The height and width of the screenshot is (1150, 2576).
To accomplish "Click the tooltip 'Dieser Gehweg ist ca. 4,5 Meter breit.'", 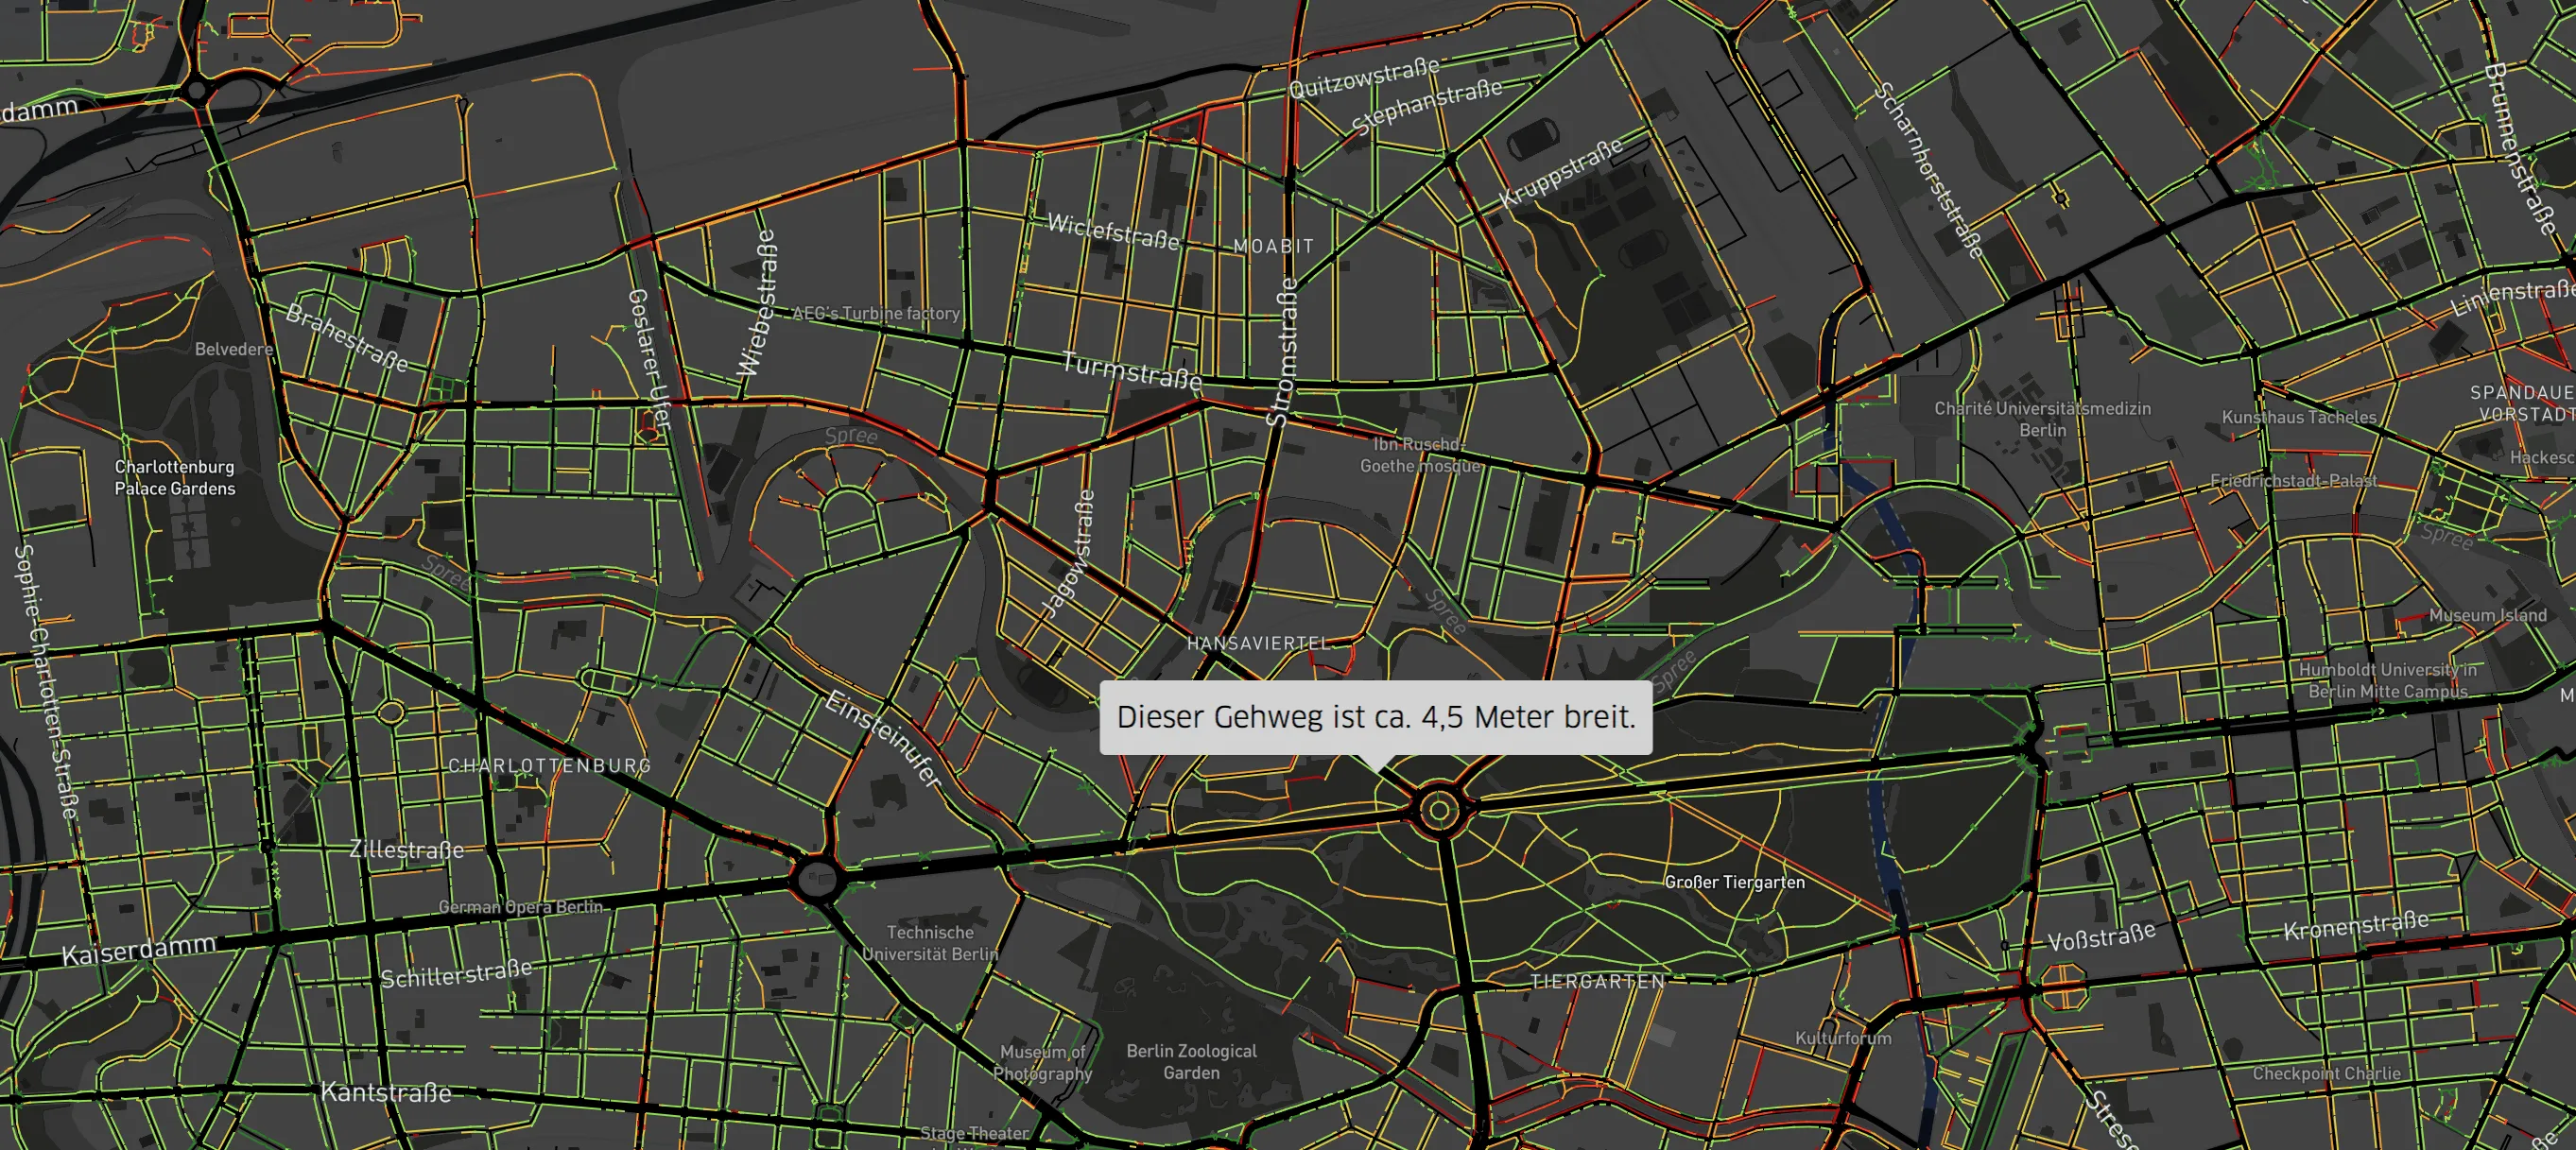I will tap(1375, 717).
